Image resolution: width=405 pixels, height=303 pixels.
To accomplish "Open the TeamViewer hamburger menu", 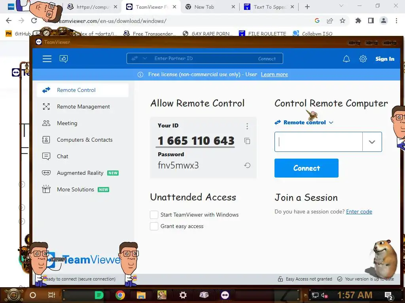I will point(47,59).
